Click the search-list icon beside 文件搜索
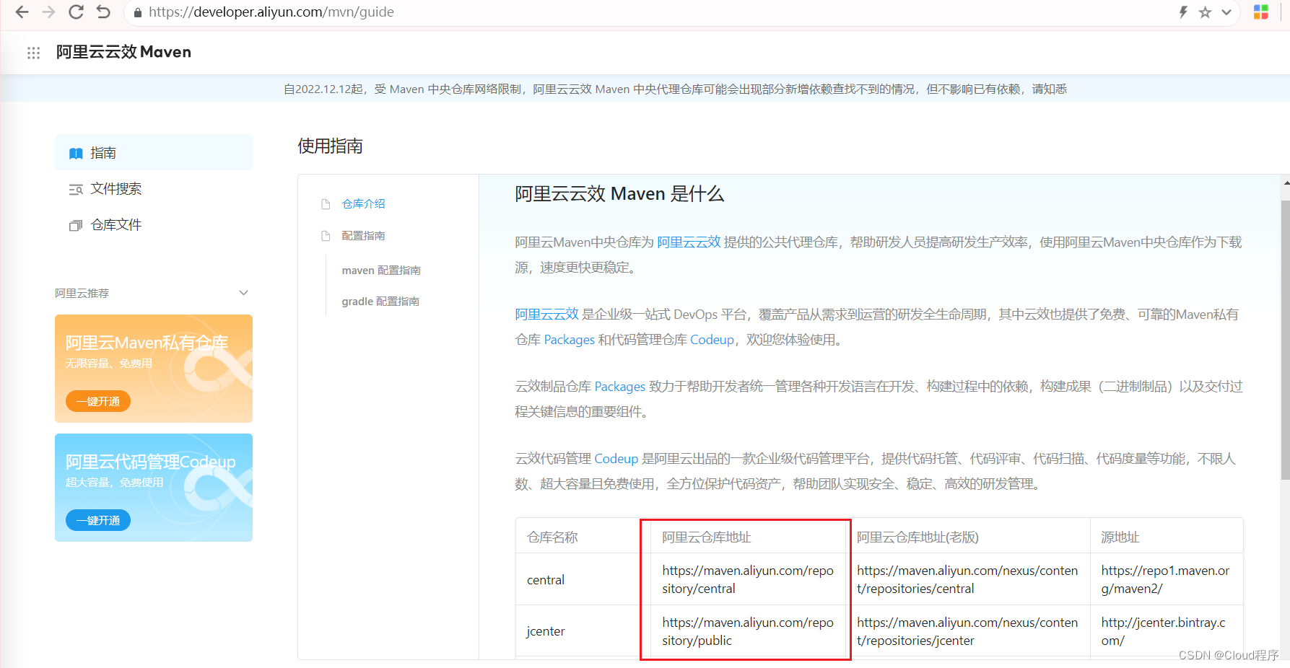 [76, 190]
